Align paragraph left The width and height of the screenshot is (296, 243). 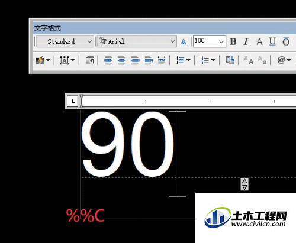(x=108, y=60)
